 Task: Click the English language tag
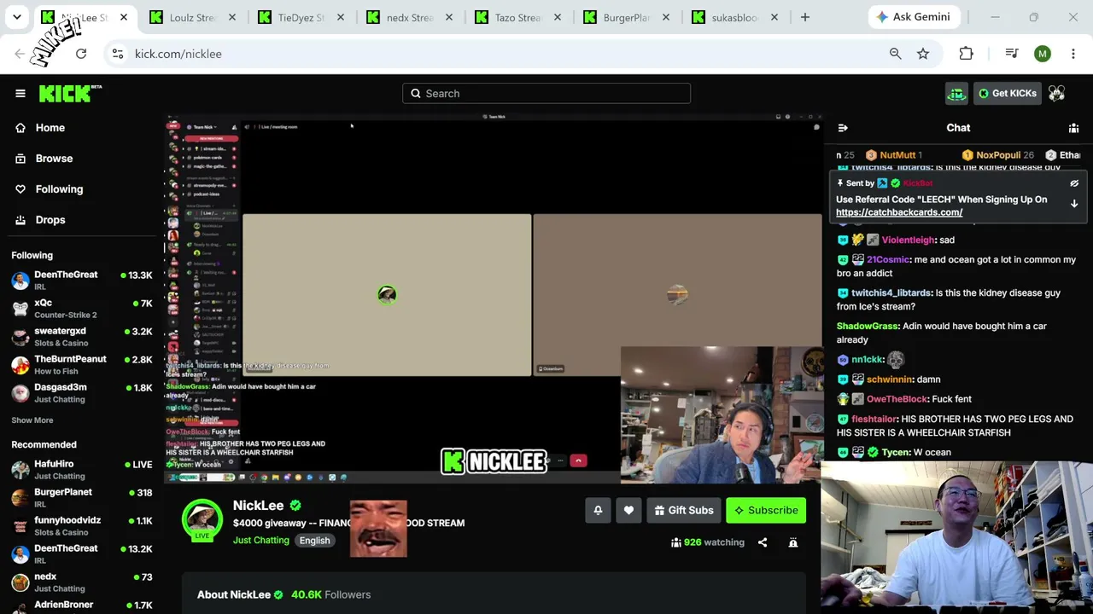click(314, 541)
